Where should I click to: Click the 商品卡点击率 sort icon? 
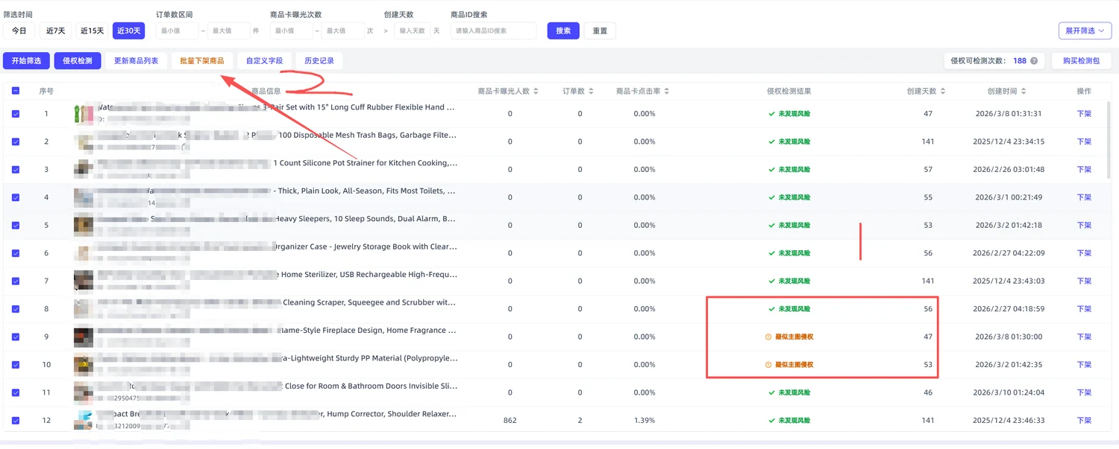pyautogui.click(x=666, y=91)
